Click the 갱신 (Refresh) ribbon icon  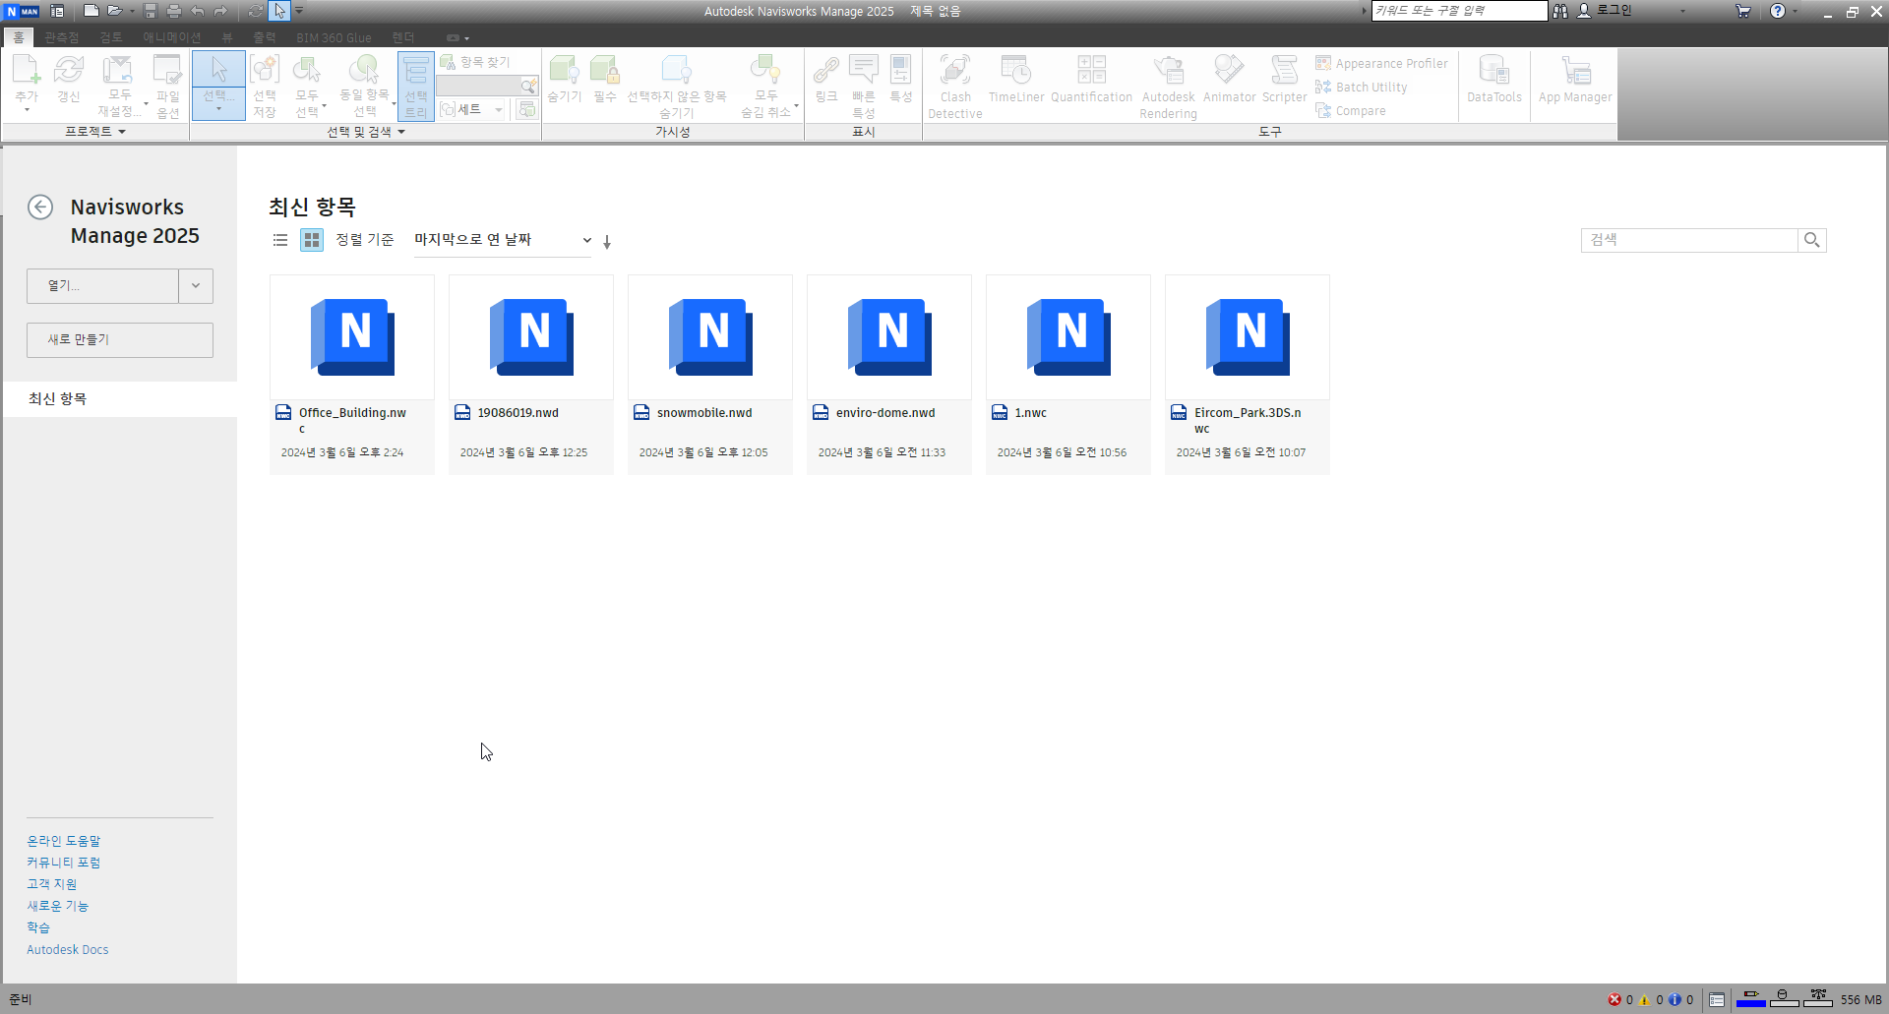click(x=69, y=79)
